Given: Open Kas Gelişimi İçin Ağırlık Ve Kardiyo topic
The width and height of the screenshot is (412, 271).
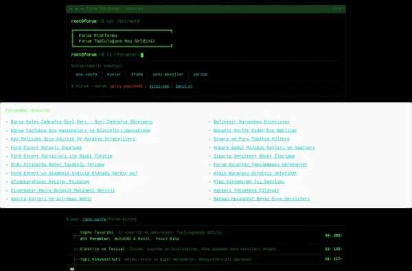Looking at the screenshot, I should 73,139.
